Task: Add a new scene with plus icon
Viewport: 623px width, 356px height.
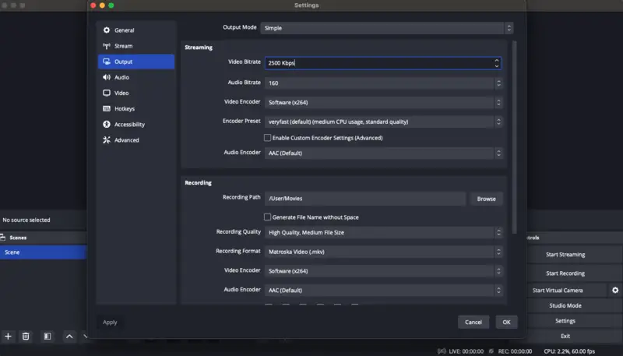Action: pyautogui.click(x=8, y=337)
